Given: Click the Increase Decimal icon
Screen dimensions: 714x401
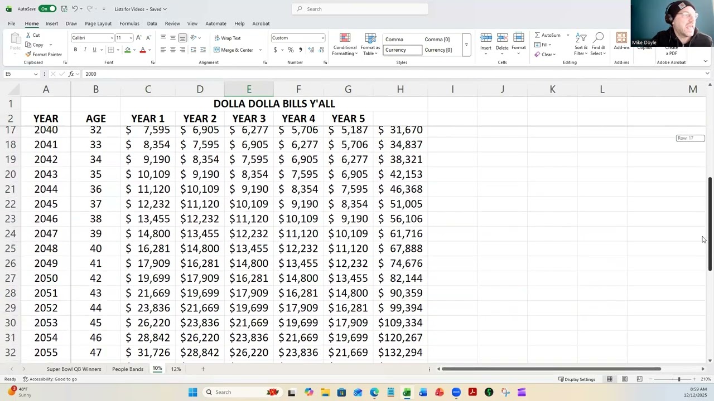Looking at the screenshot, I should coord(311,50).
